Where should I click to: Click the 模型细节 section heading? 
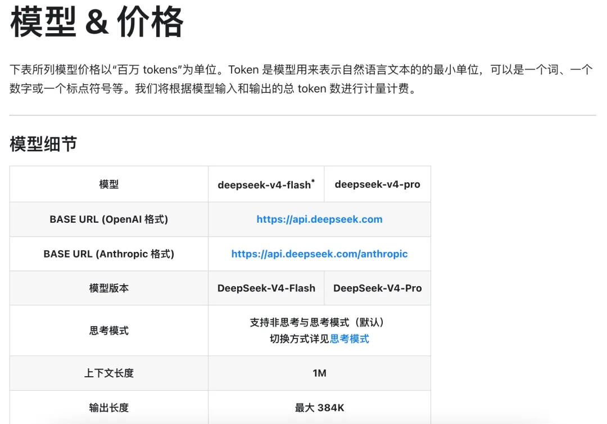pos(43,143)
